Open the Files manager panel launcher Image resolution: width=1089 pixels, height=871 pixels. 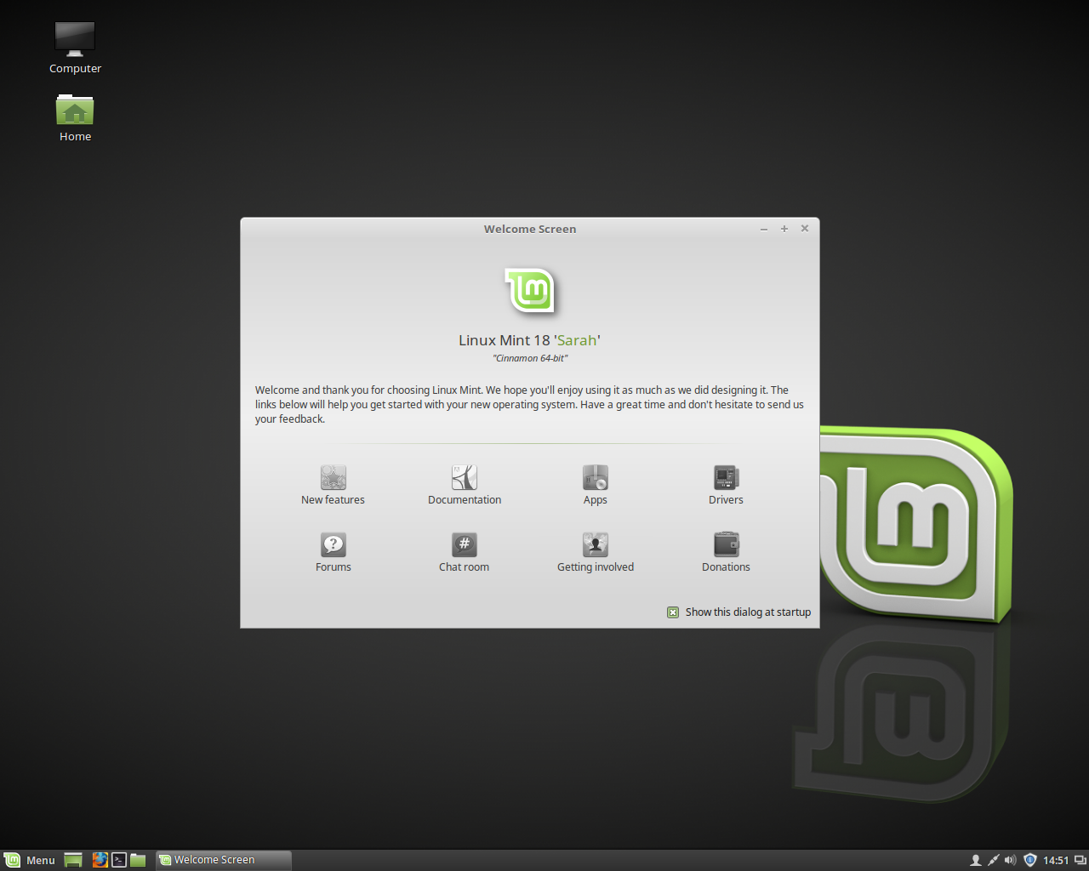pos(138,860)
